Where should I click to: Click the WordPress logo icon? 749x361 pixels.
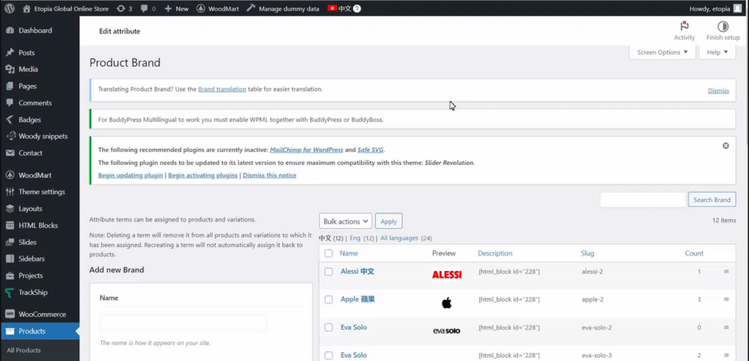tap(10, 8)
